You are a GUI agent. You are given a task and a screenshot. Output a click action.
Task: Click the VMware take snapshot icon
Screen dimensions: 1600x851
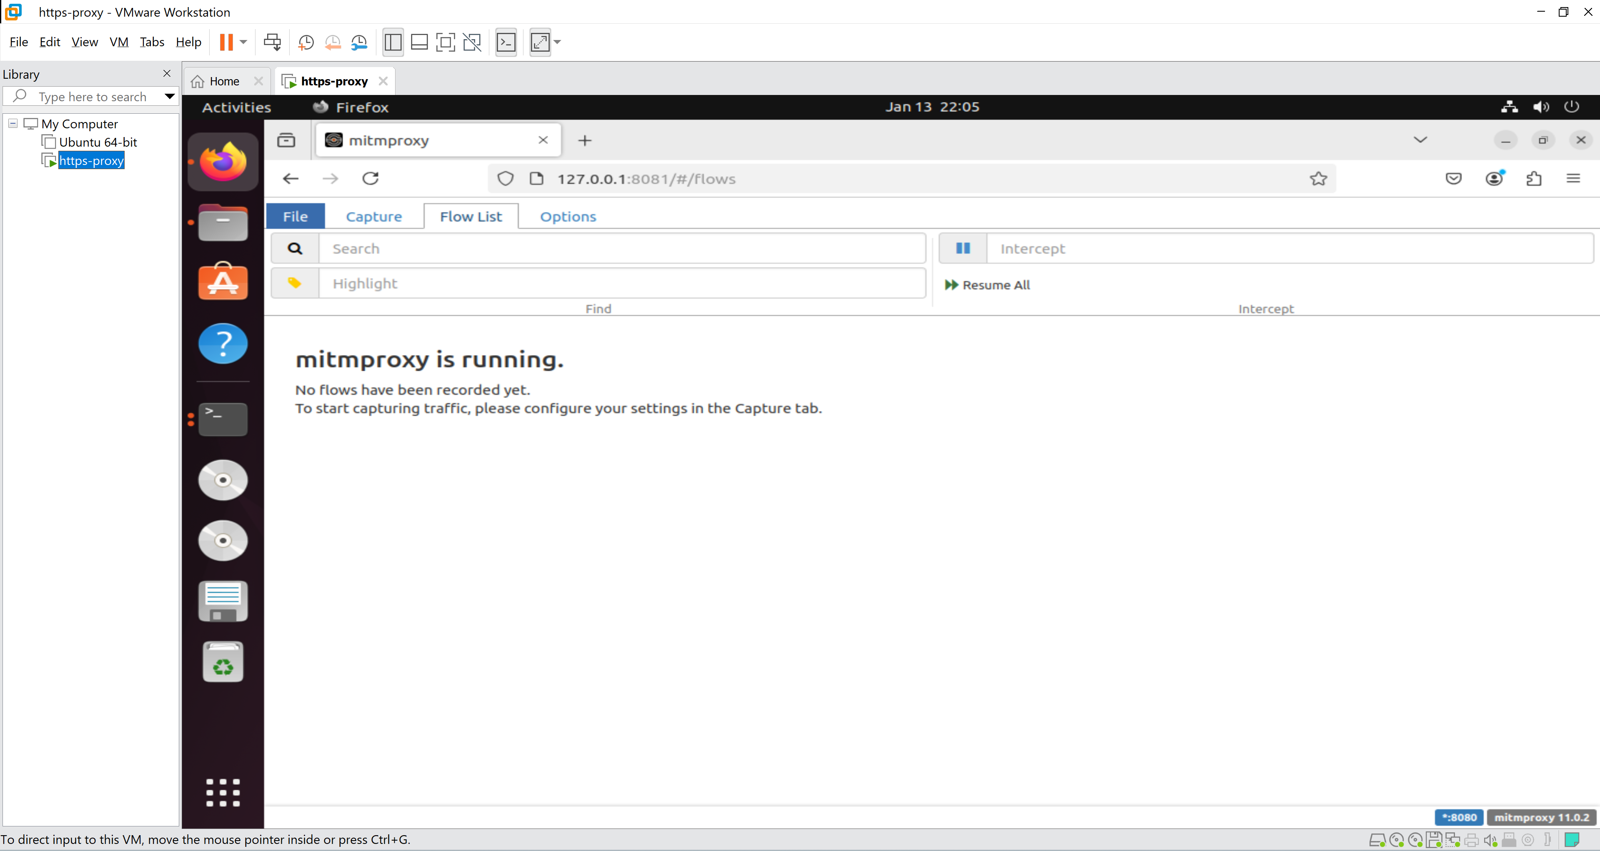305,42
